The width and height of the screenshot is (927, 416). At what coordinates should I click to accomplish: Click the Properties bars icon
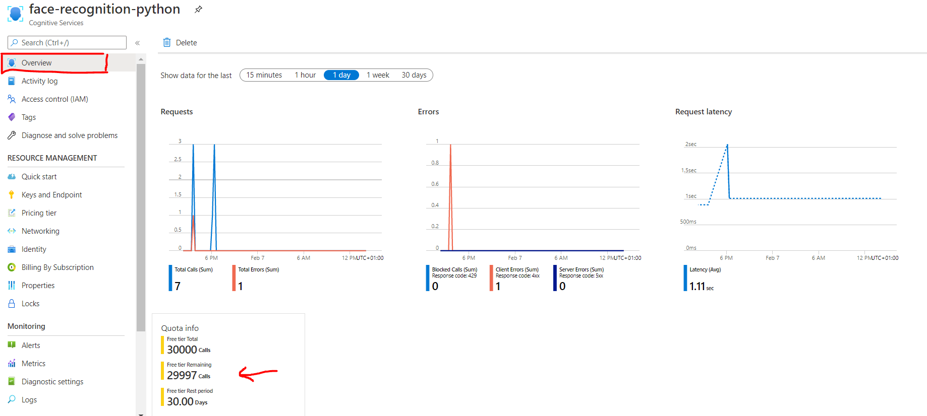(x=12, y=286)
